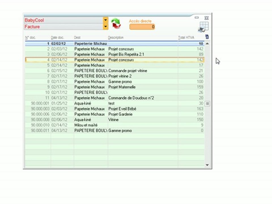Image resolution: width=272 pixels, height=204 pixels.
Task: Focus the Accès directe input field
Action: [142, 27]
